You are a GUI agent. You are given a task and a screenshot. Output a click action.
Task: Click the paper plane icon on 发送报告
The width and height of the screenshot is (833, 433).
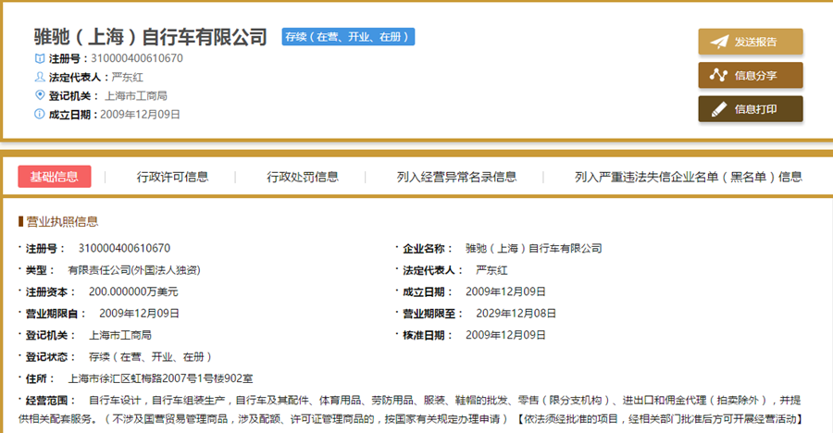(719, 42)
